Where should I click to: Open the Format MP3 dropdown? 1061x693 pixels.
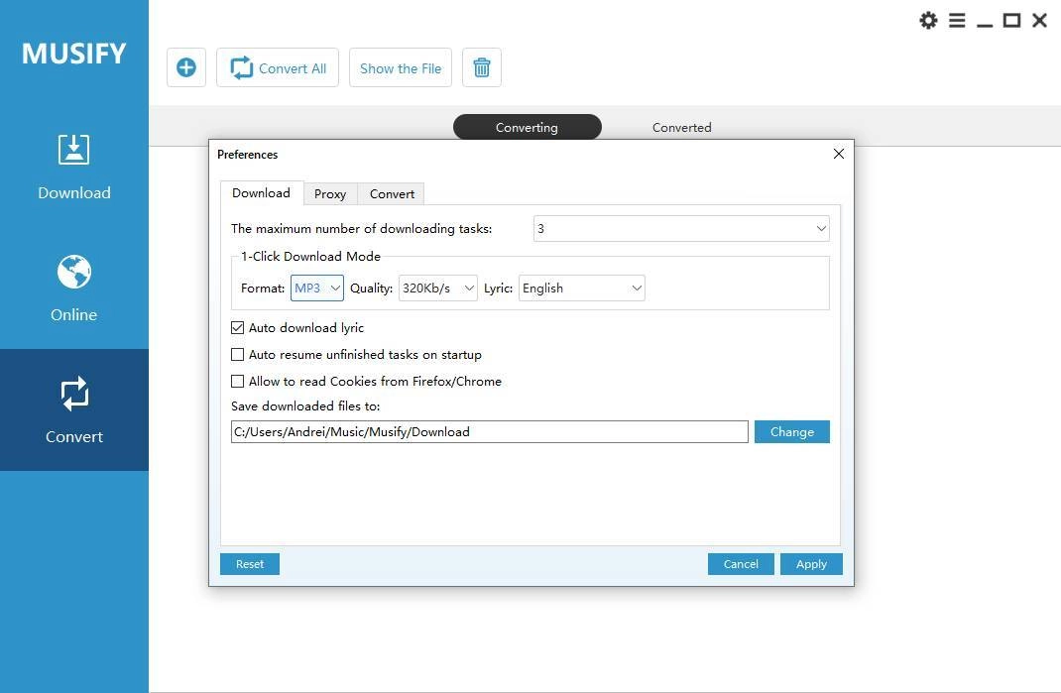316,289
